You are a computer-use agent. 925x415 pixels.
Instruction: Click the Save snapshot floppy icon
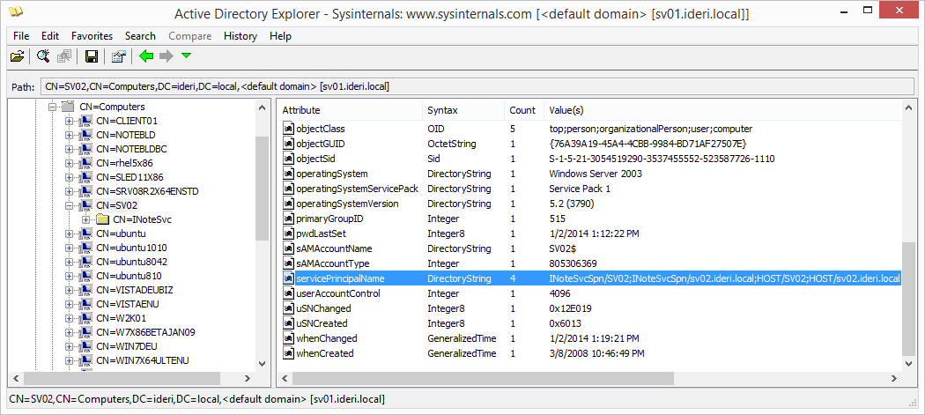pos(92,56)
